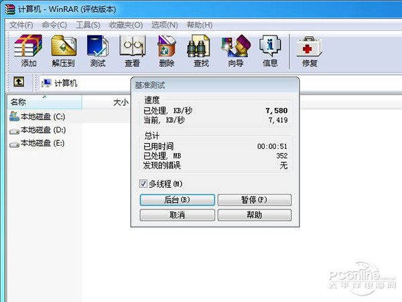Click the drive icon of 本地磁盘 (E:)
The height and width of the screenshot is (302, 402).
point(14,144)
